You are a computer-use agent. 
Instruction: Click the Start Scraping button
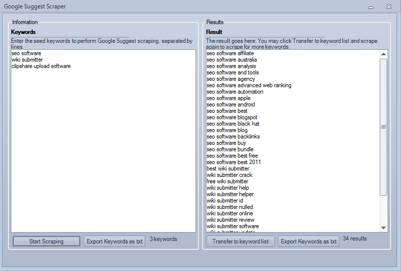point(46,241)
